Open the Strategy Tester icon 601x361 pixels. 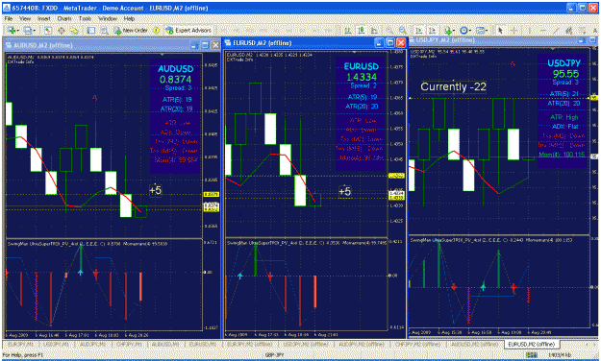[104, 30]
